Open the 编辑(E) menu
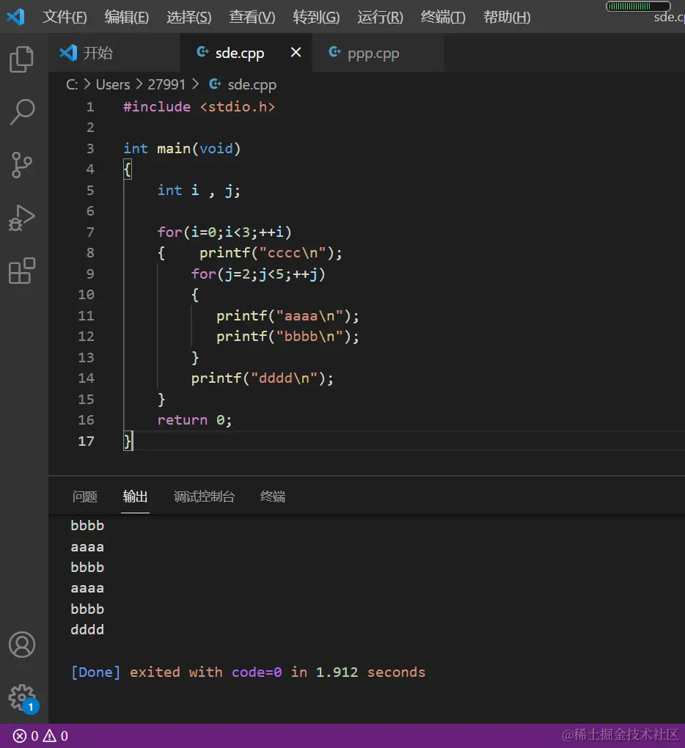The image size is (685, 748). [127, 17]
